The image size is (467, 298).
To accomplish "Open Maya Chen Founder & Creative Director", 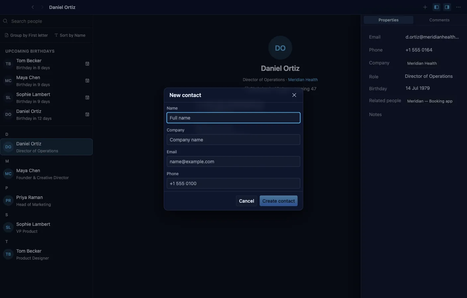I will pyautogui.click(x=46, y=174).
